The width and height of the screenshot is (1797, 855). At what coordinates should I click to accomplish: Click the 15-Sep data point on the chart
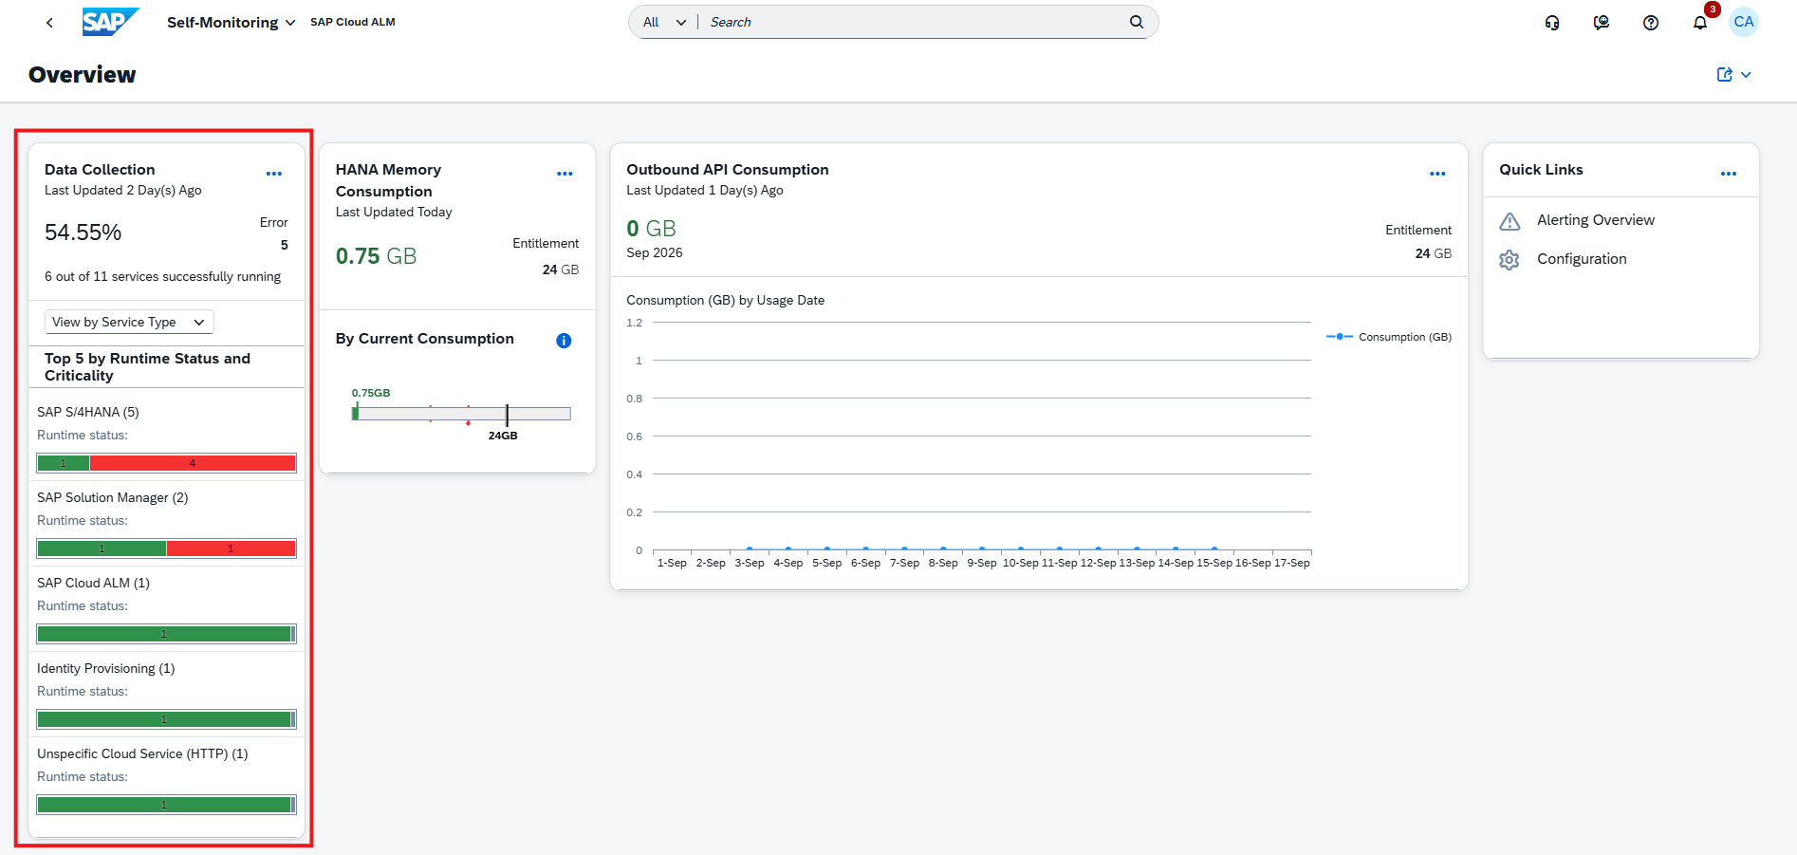coord(1214,549)
